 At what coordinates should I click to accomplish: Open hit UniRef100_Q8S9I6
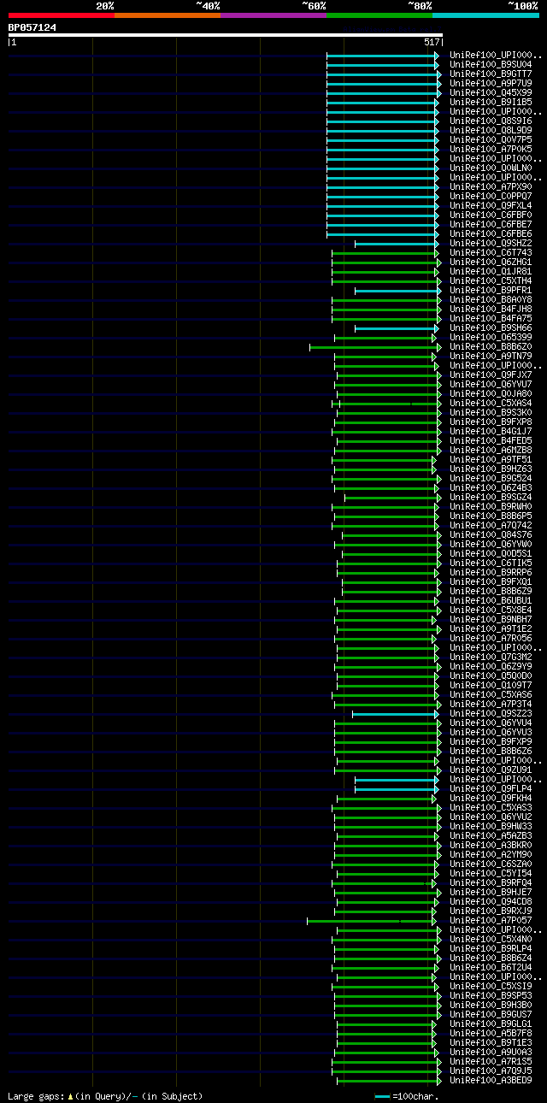[x=491, y=121]
